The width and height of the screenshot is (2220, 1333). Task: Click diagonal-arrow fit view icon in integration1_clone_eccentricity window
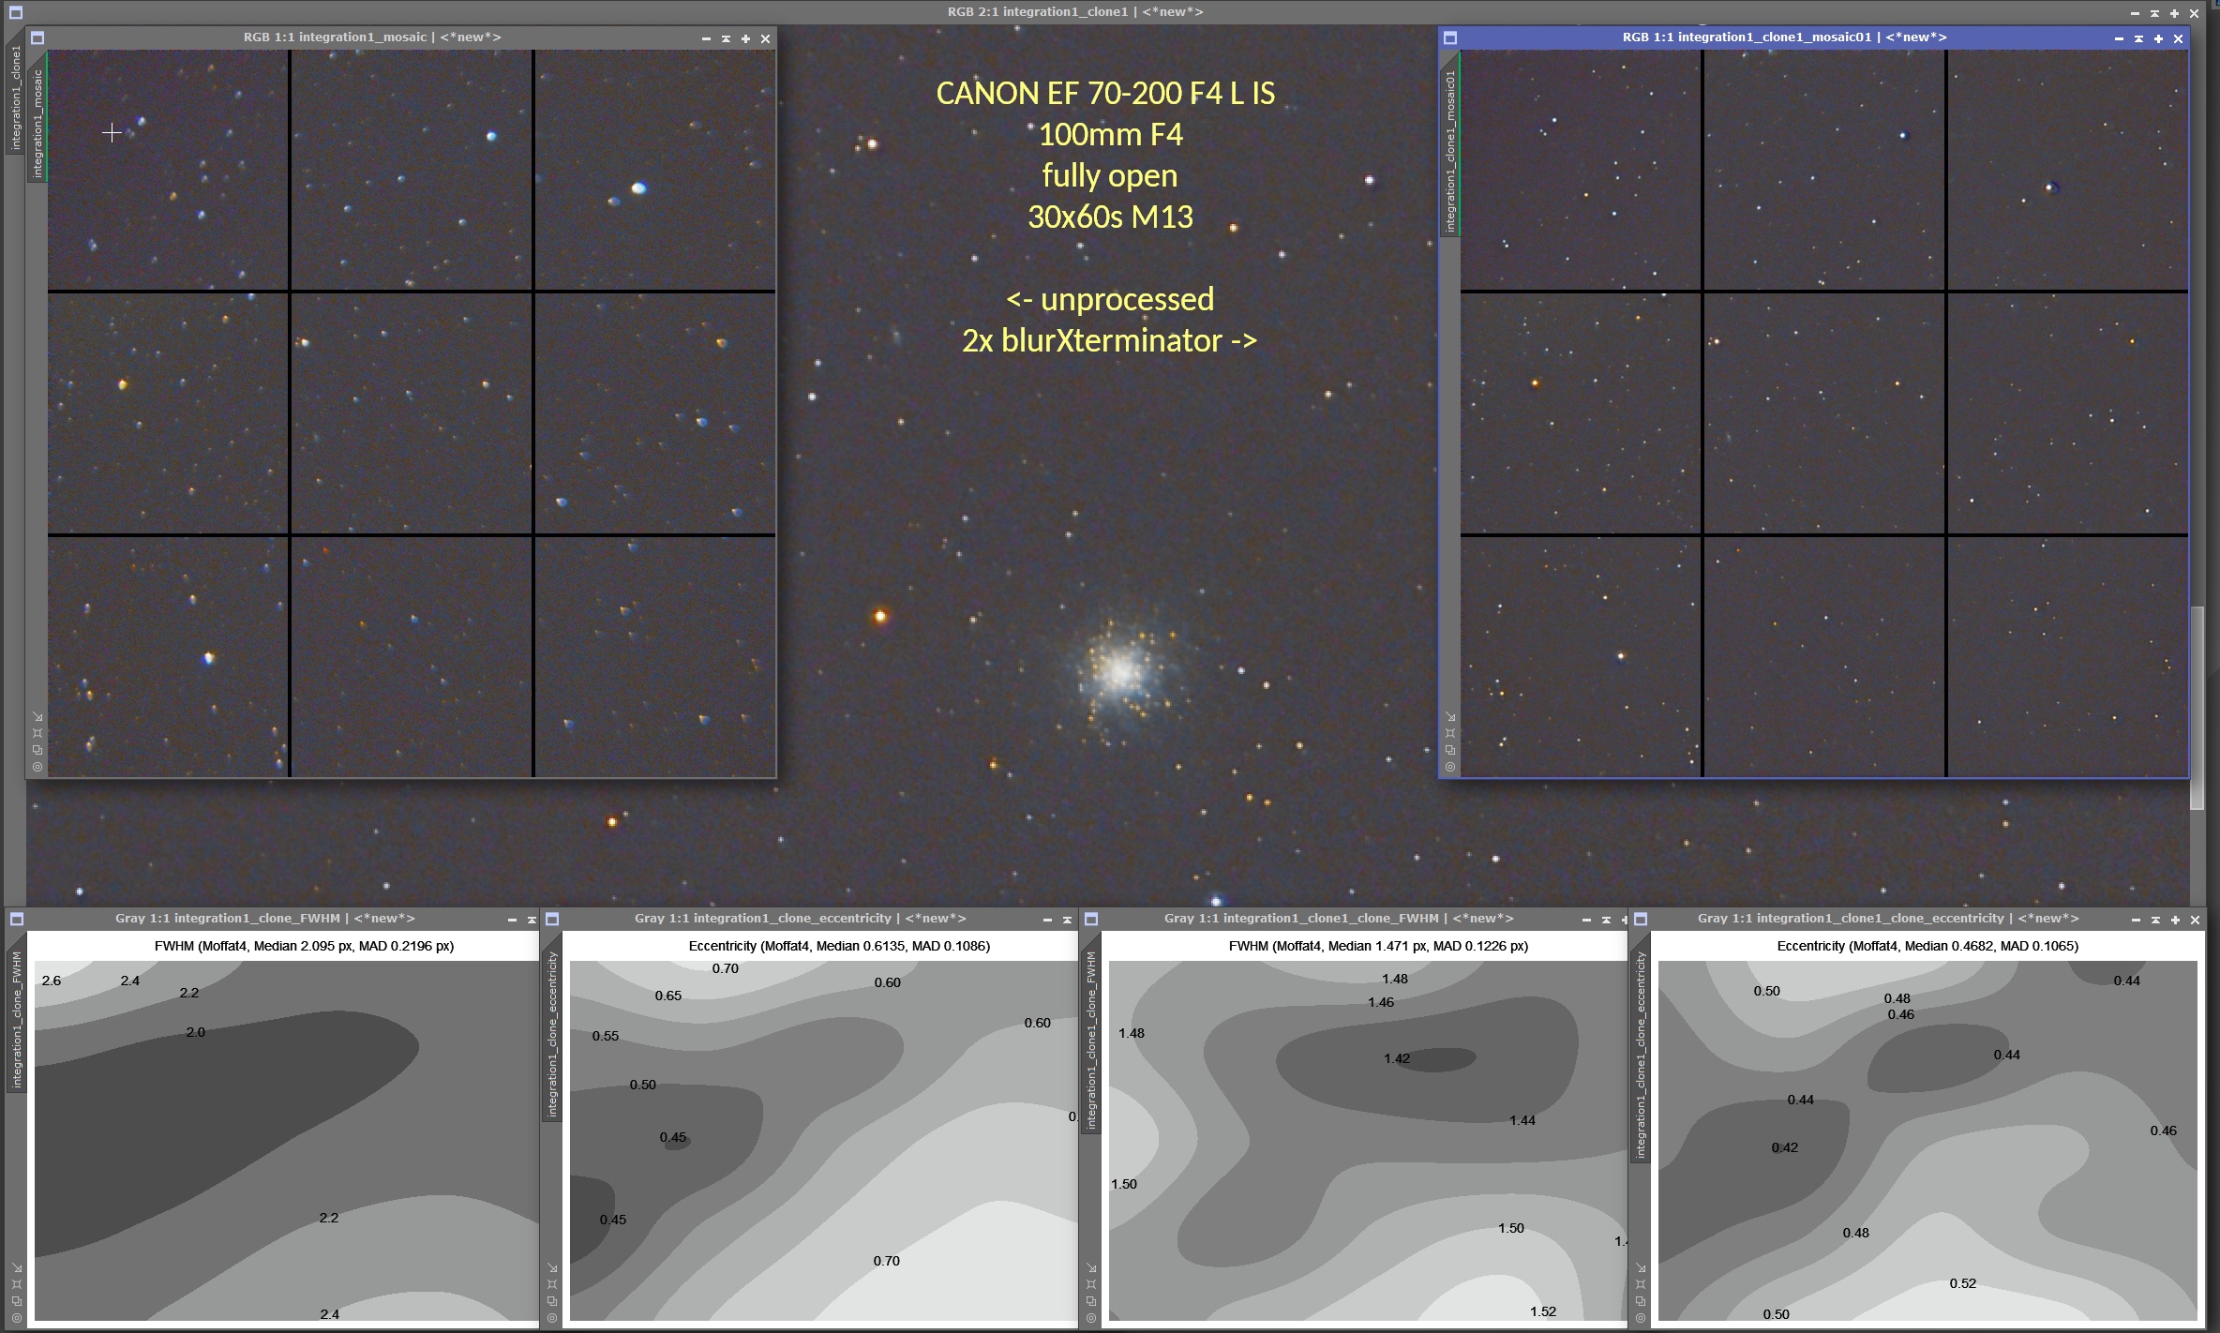(x=552, y=1267)
